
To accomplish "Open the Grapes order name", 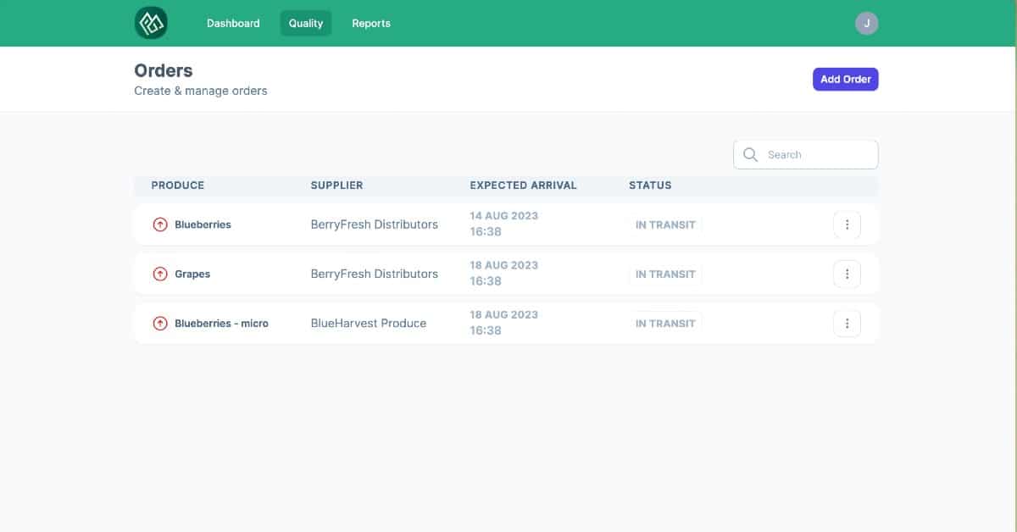I will tap(192, 274).
